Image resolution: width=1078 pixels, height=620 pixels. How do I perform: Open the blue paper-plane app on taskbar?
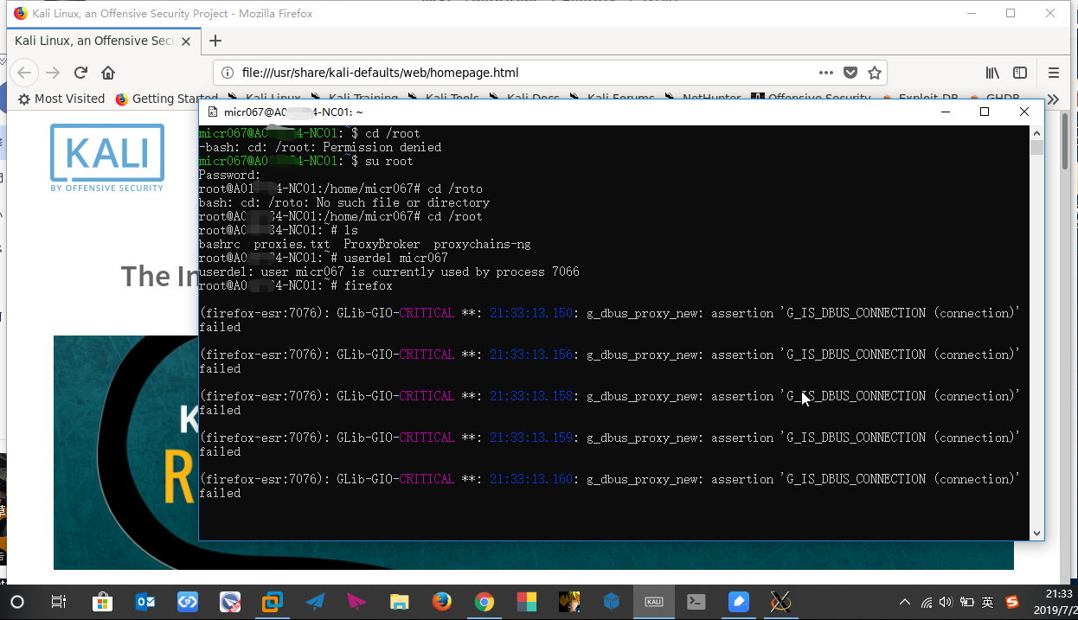tap(315, 602)
